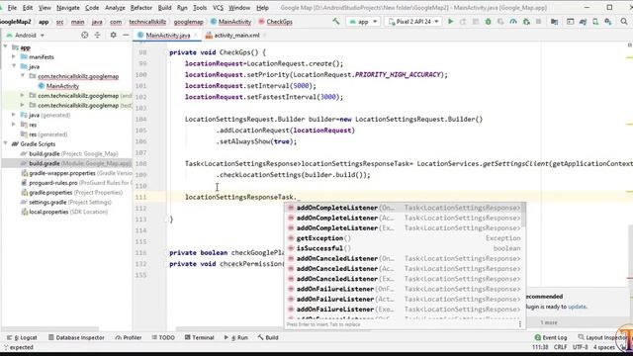Select MainActivity in project tree
Image resolution: width=633 pixels, height=356 pixels.
tap(62, 86)
